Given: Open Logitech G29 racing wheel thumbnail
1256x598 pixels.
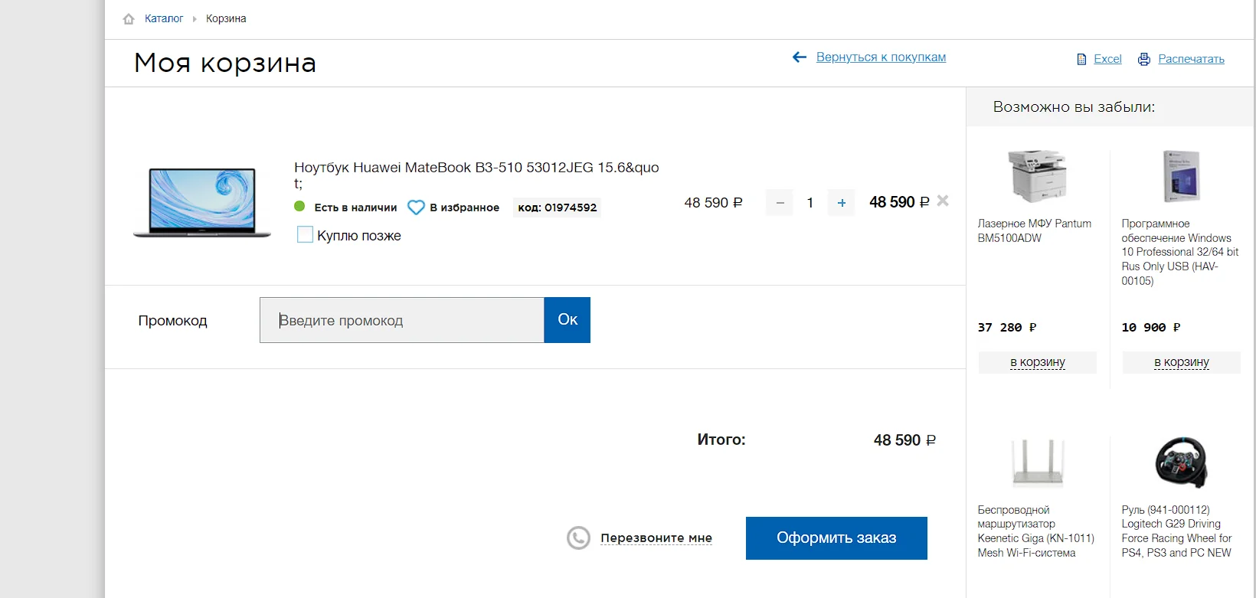Looking at the screenshot, I should point(1181,462).
